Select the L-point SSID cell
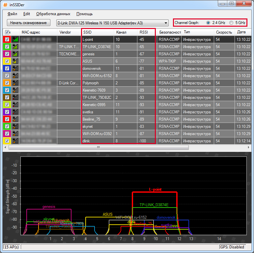254x253 pixels. 98,39
